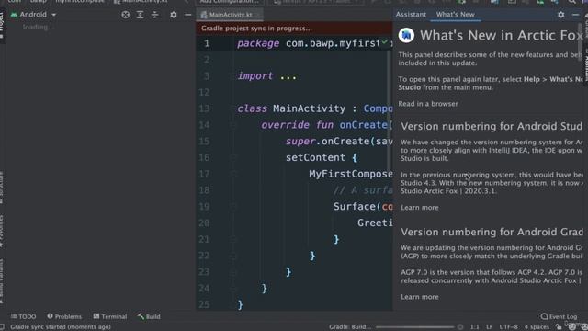This screenshot has width=588, height=331.
Task: Collapse the MyFirstCompose block fold at line 17
Action: pos(232,174)
